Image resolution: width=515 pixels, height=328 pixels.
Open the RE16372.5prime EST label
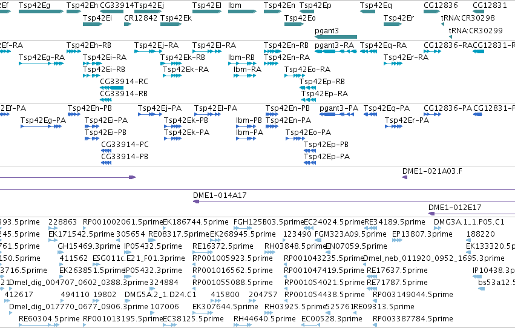click(223, 246)
